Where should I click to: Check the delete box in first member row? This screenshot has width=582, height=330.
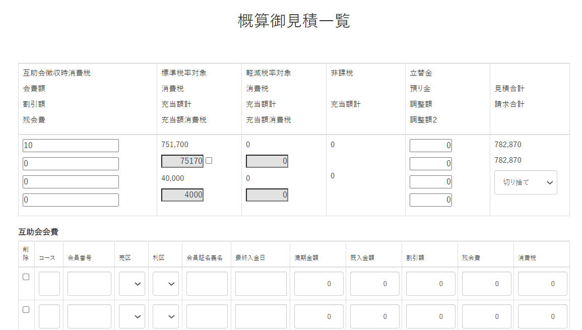[x=26, y=277]
